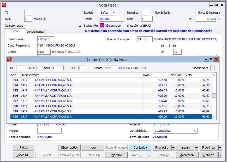Select highlighted commission row Seq. 400
Screen dimensions: 227x162
point(111,117)
